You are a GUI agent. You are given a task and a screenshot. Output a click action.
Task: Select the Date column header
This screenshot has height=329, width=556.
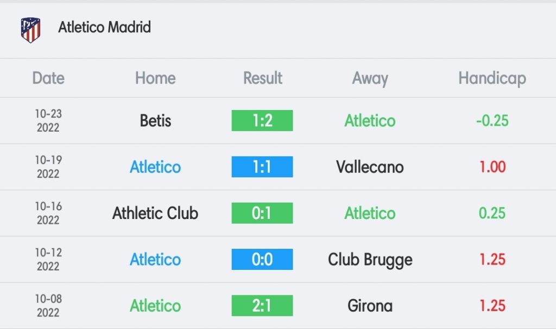48,78
